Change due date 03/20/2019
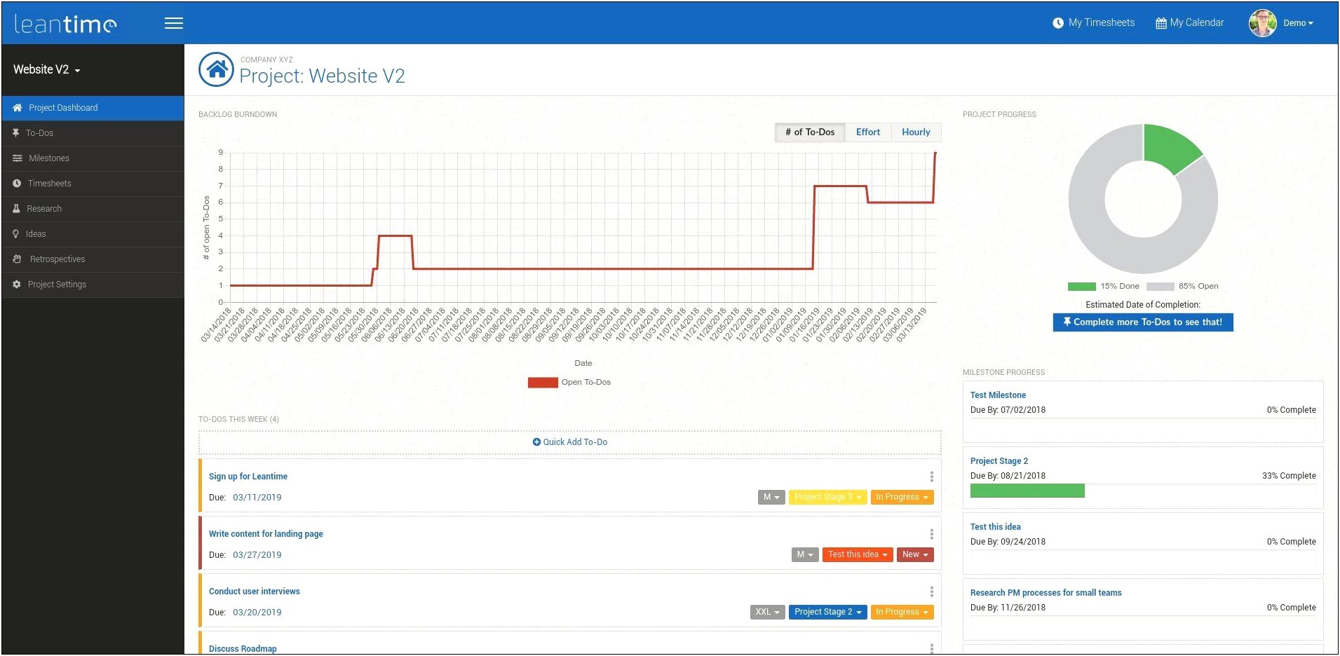 (x=257, y=613)
